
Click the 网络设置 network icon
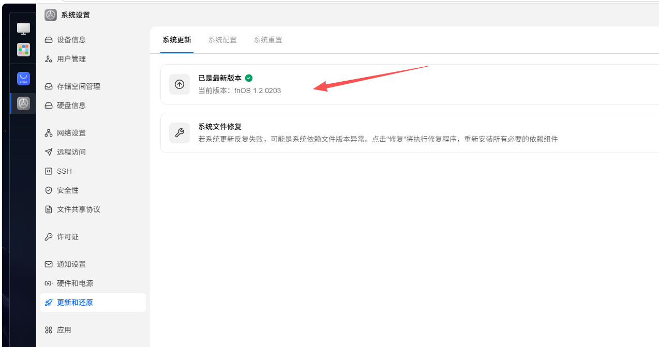click(x=49, y=133)
